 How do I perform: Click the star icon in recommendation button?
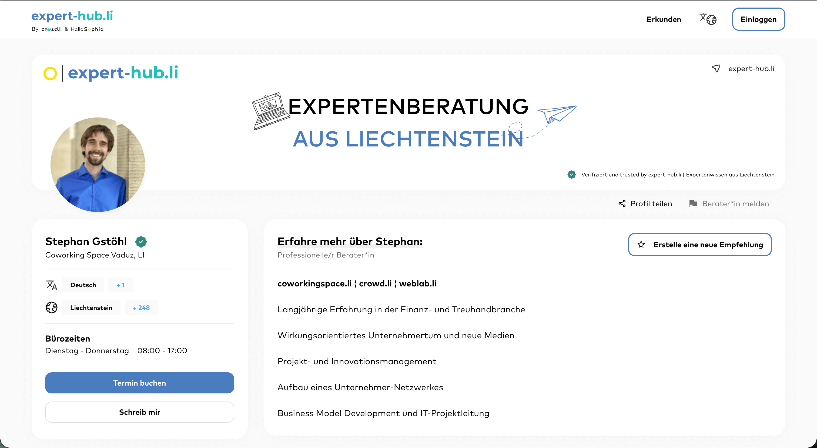click(641, 245)
